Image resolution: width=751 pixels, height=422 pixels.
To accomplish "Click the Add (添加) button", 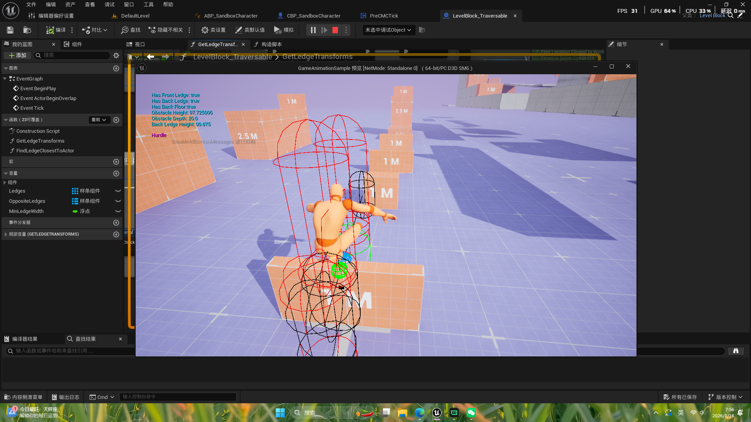I will coord(17,55).
